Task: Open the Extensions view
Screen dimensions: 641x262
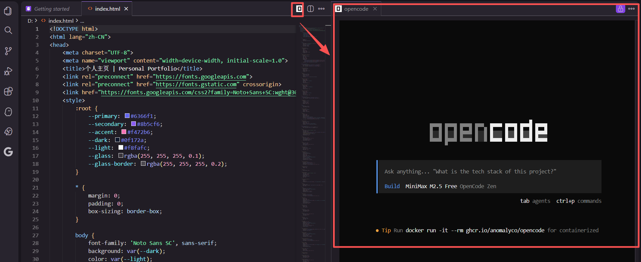Action: point(8,91)
